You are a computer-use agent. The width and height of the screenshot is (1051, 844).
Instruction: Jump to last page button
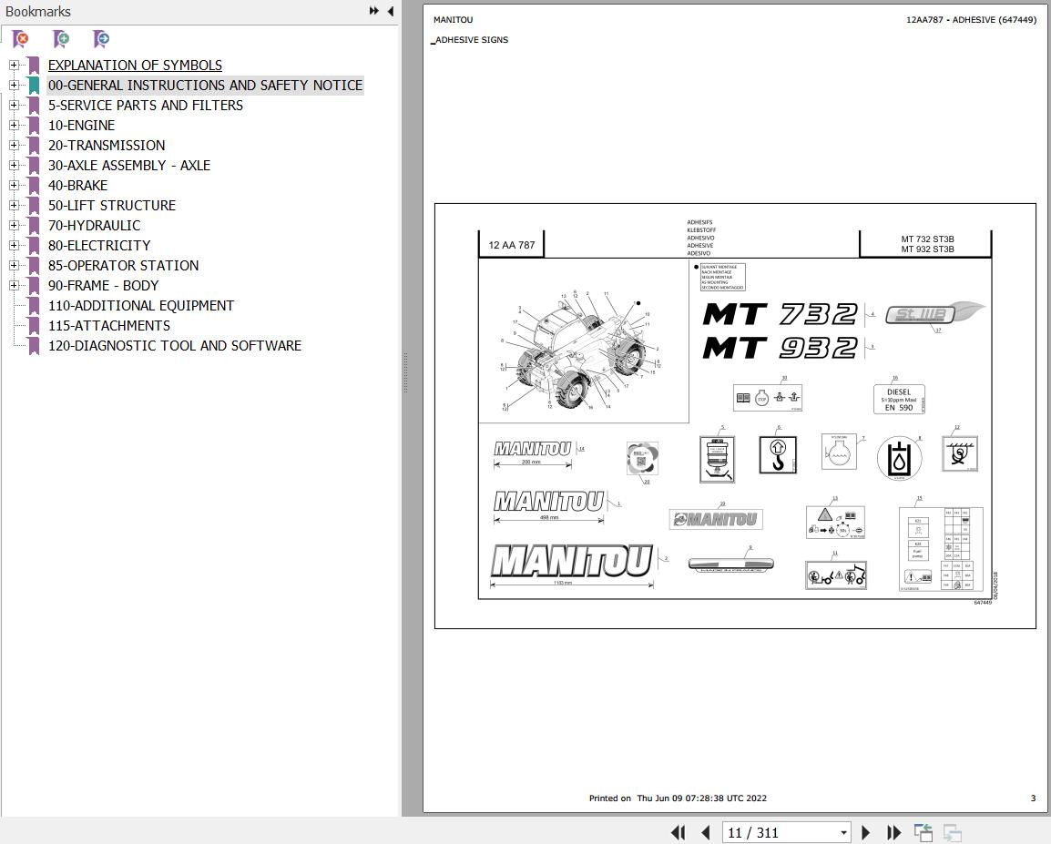click(x=893, y=832)
